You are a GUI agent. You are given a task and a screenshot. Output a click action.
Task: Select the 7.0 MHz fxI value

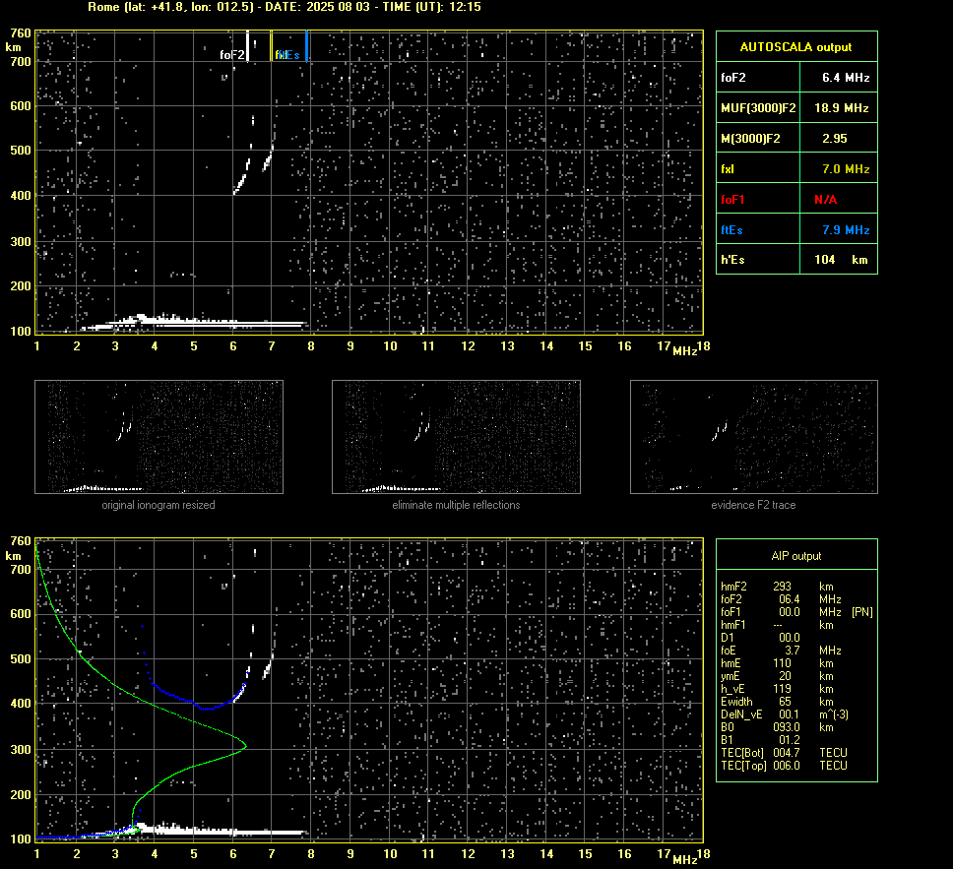[846, 169]
